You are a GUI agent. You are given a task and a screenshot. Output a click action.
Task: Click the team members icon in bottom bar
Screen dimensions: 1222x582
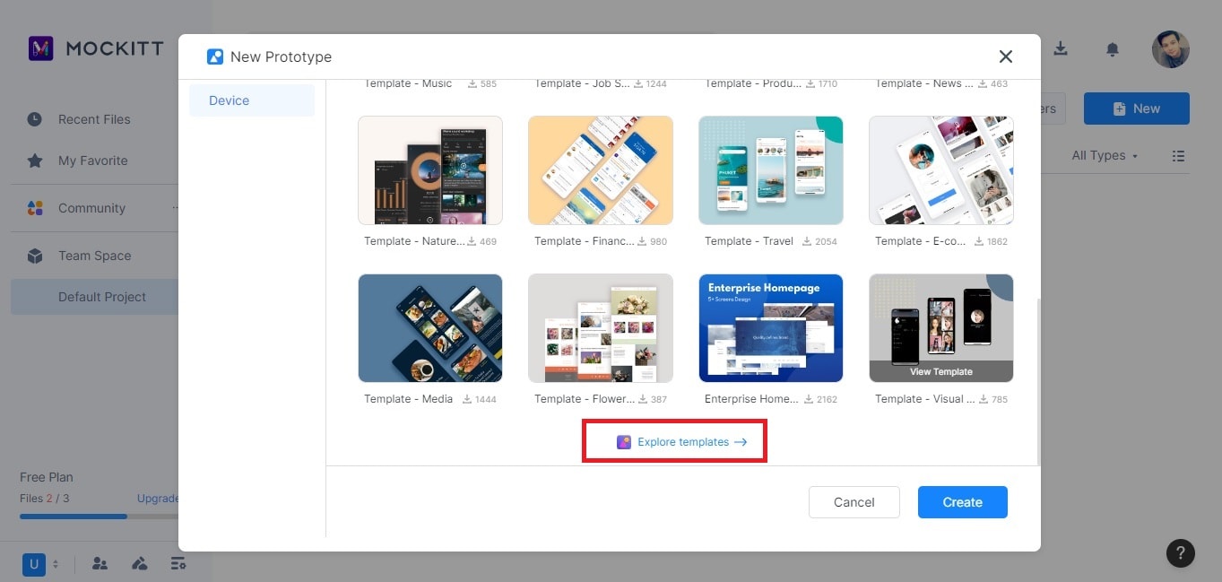pos(100,564)
